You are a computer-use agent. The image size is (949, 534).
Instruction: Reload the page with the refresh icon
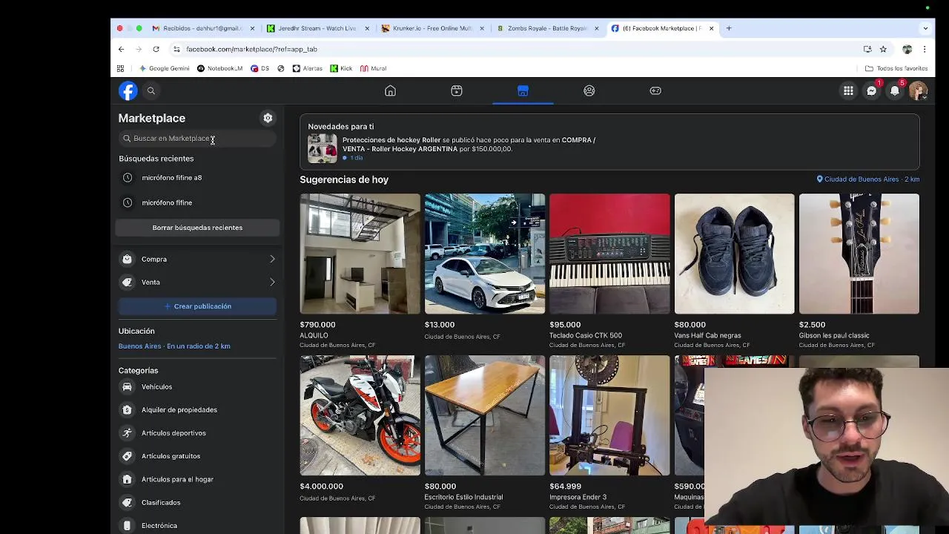[156, 49]
